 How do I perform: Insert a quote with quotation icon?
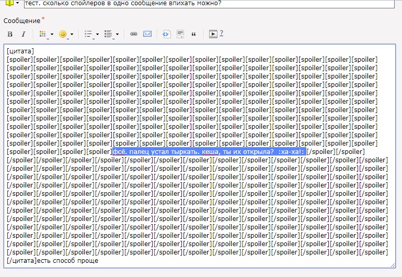point(194,34)
